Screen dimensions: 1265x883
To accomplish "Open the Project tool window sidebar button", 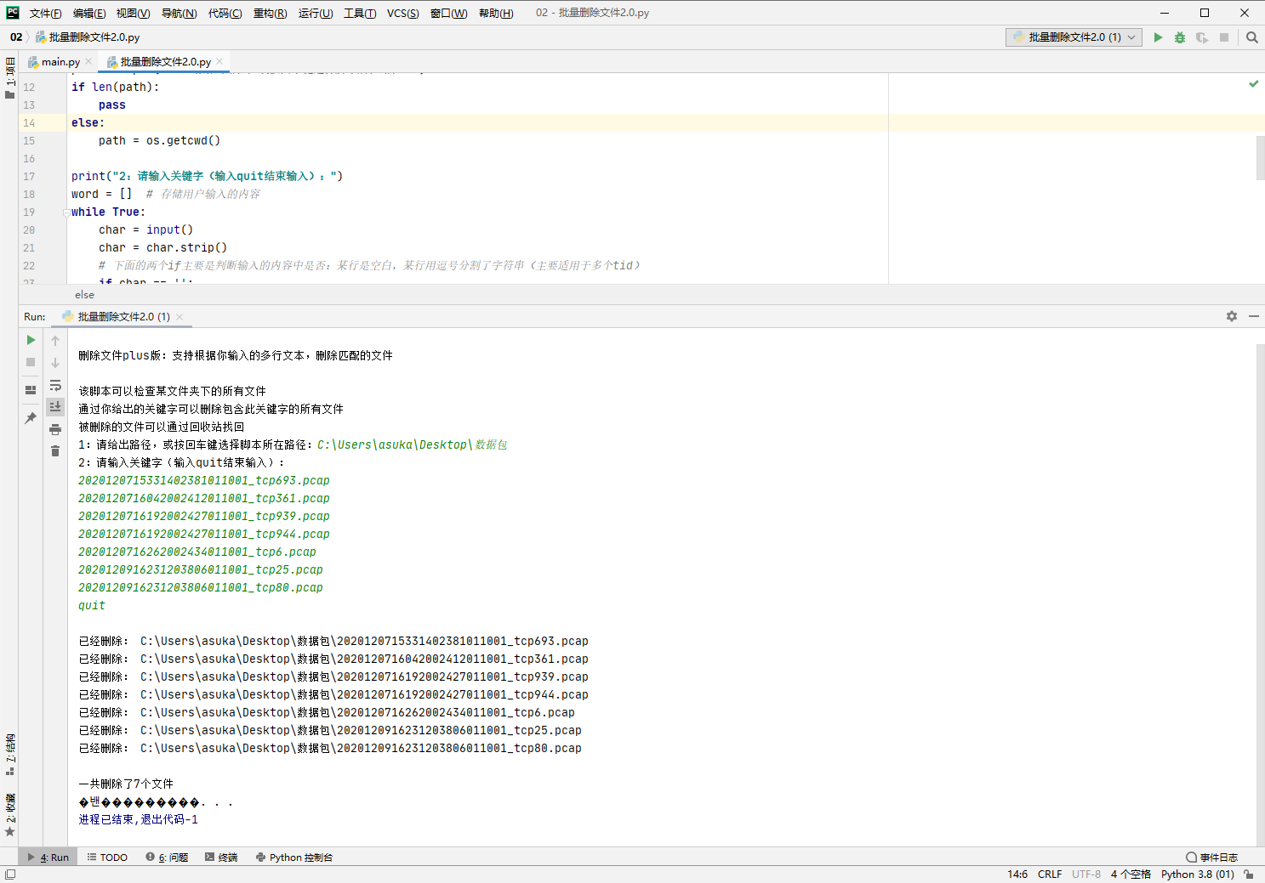I will tap(10, 77).
